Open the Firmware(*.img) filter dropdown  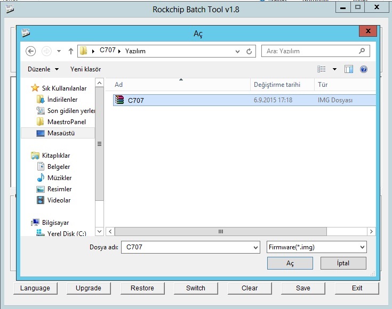point(316,247)
